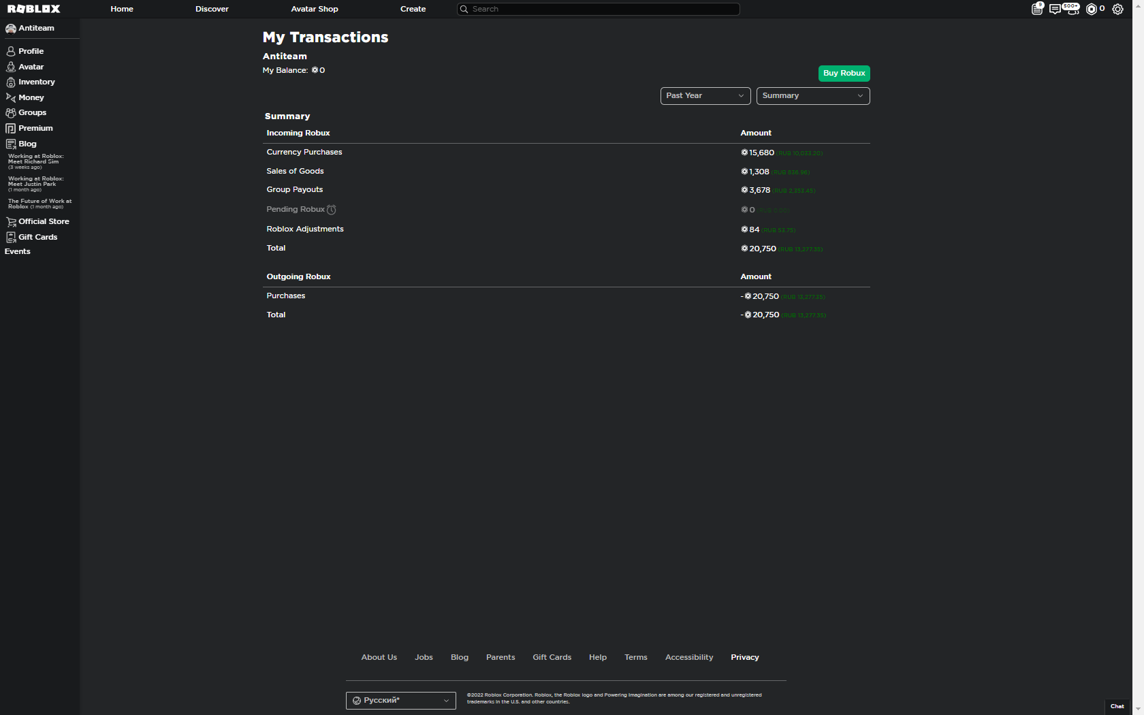Open the Inventory icon in the sidebar
1144x715 pixels.
coord(11,82)
